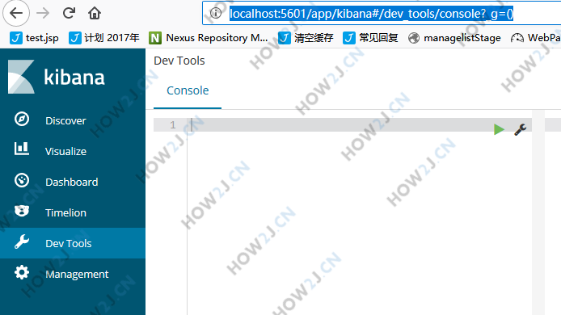Screen dimensions: 561x315
Task: Click the Timelion bear icon
Action: click(22, 211)
